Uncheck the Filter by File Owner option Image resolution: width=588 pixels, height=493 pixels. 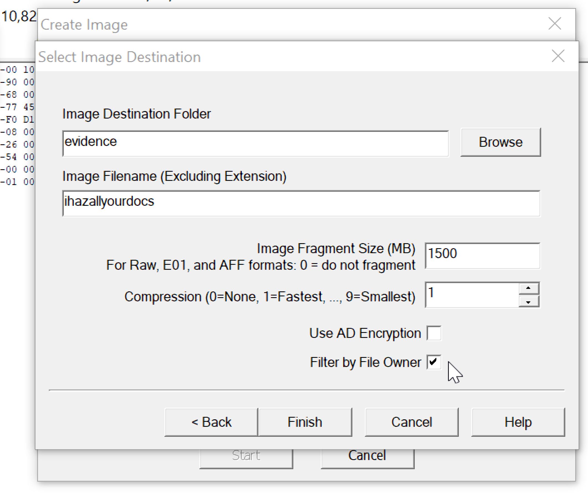click(x=434, y=362)
